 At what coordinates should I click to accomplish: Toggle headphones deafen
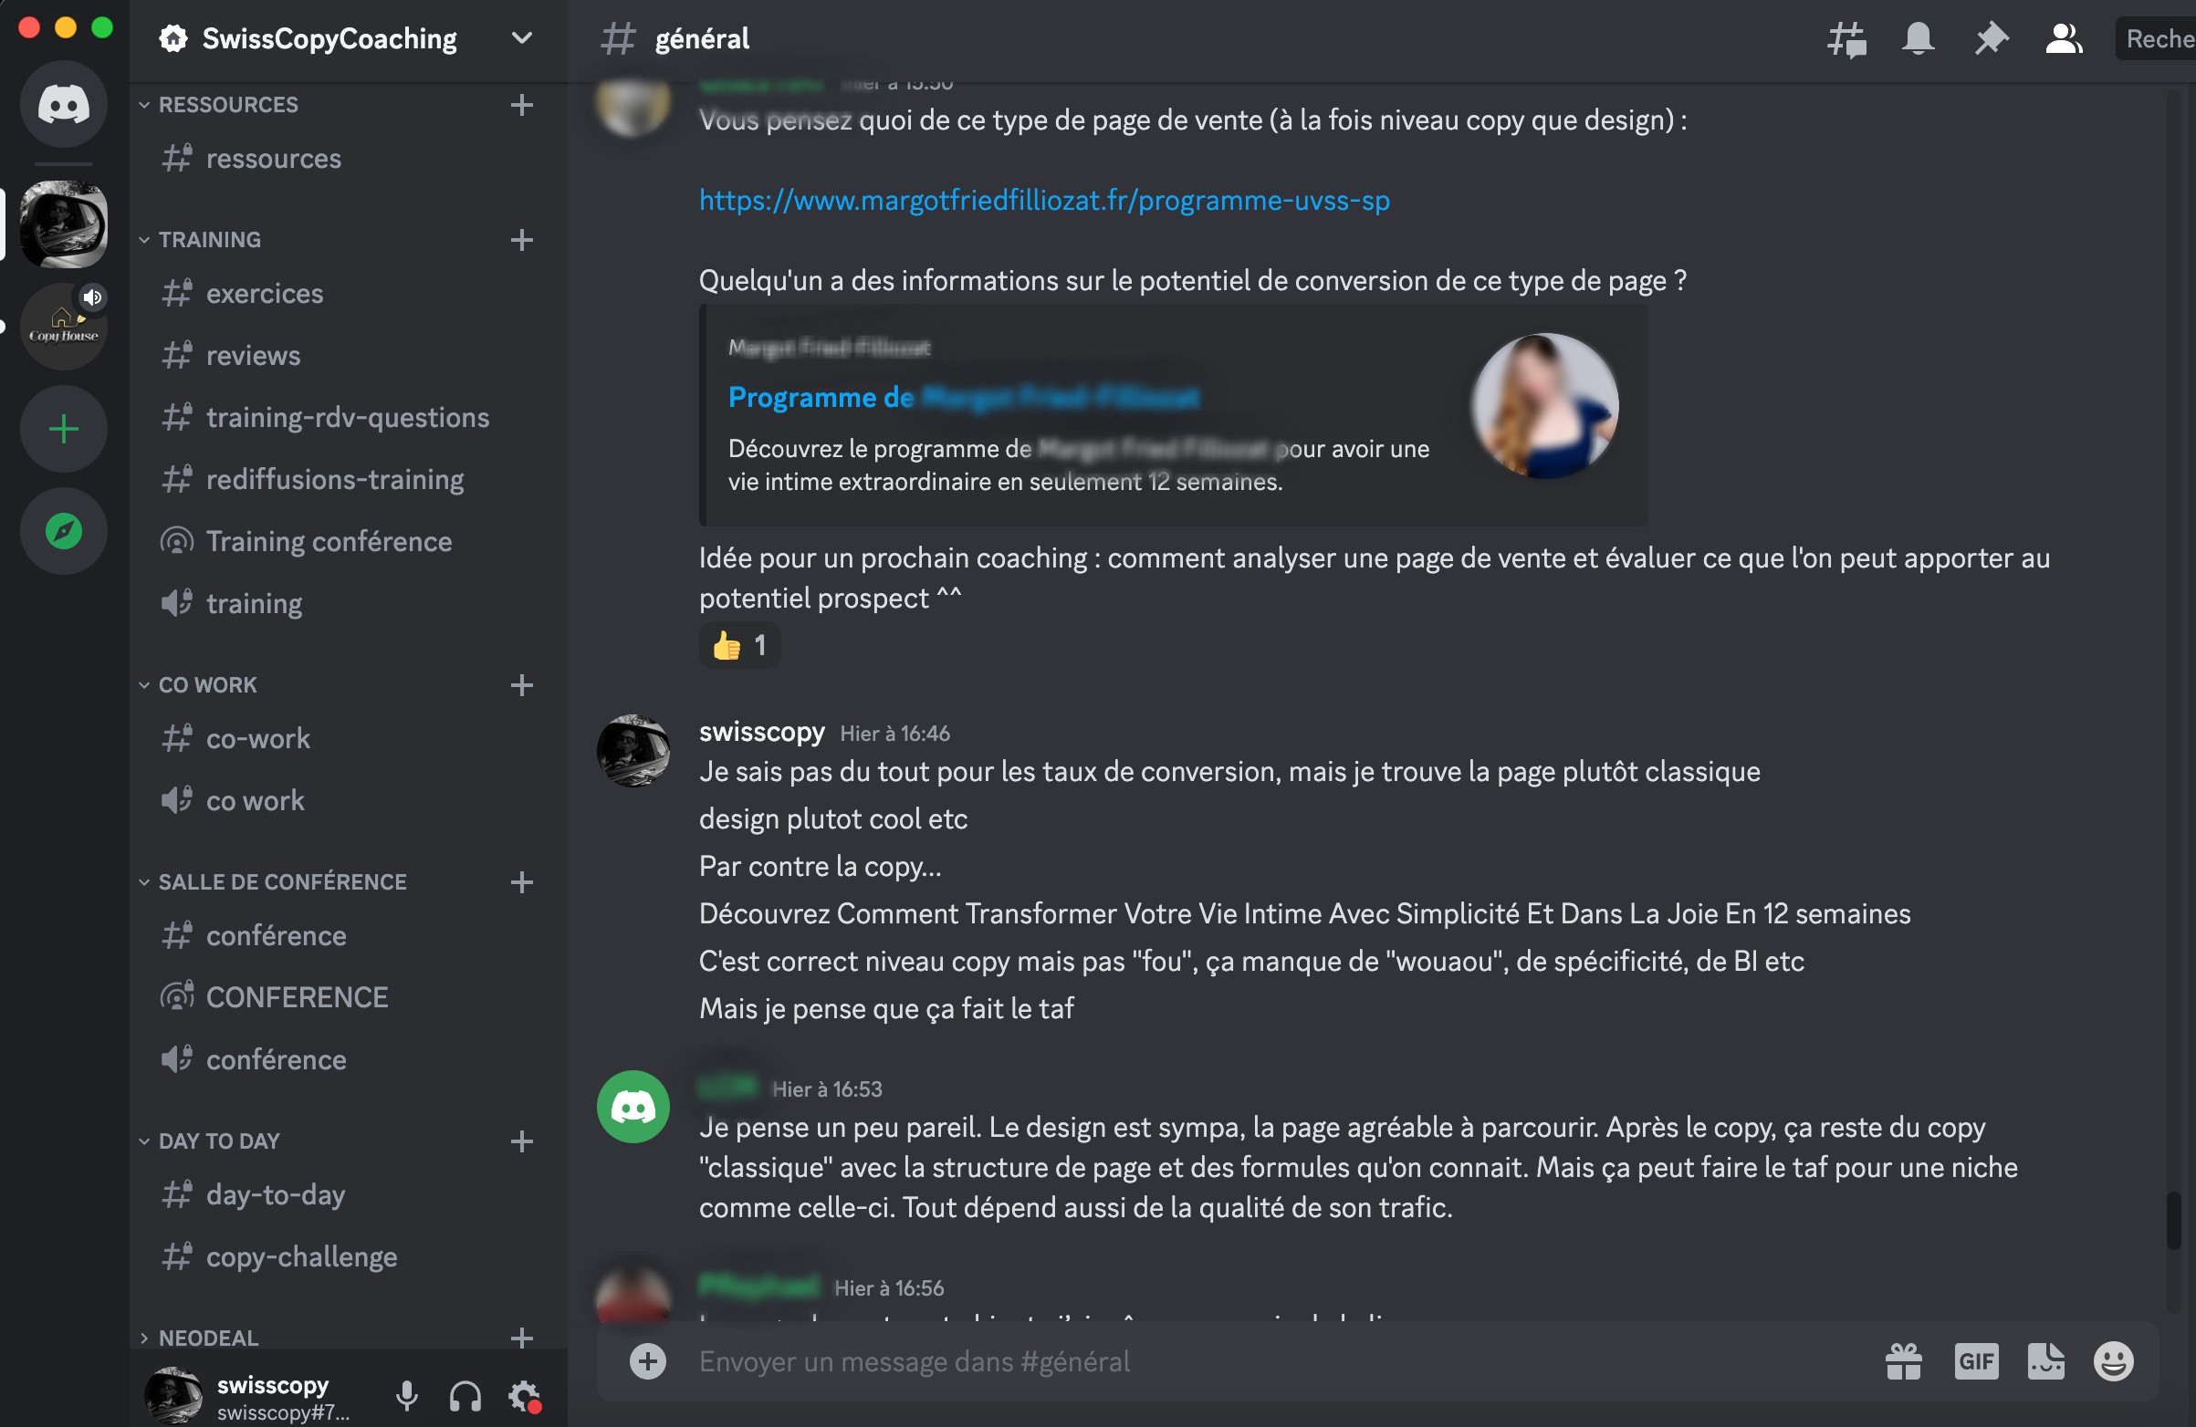[x=465, y=1397]
